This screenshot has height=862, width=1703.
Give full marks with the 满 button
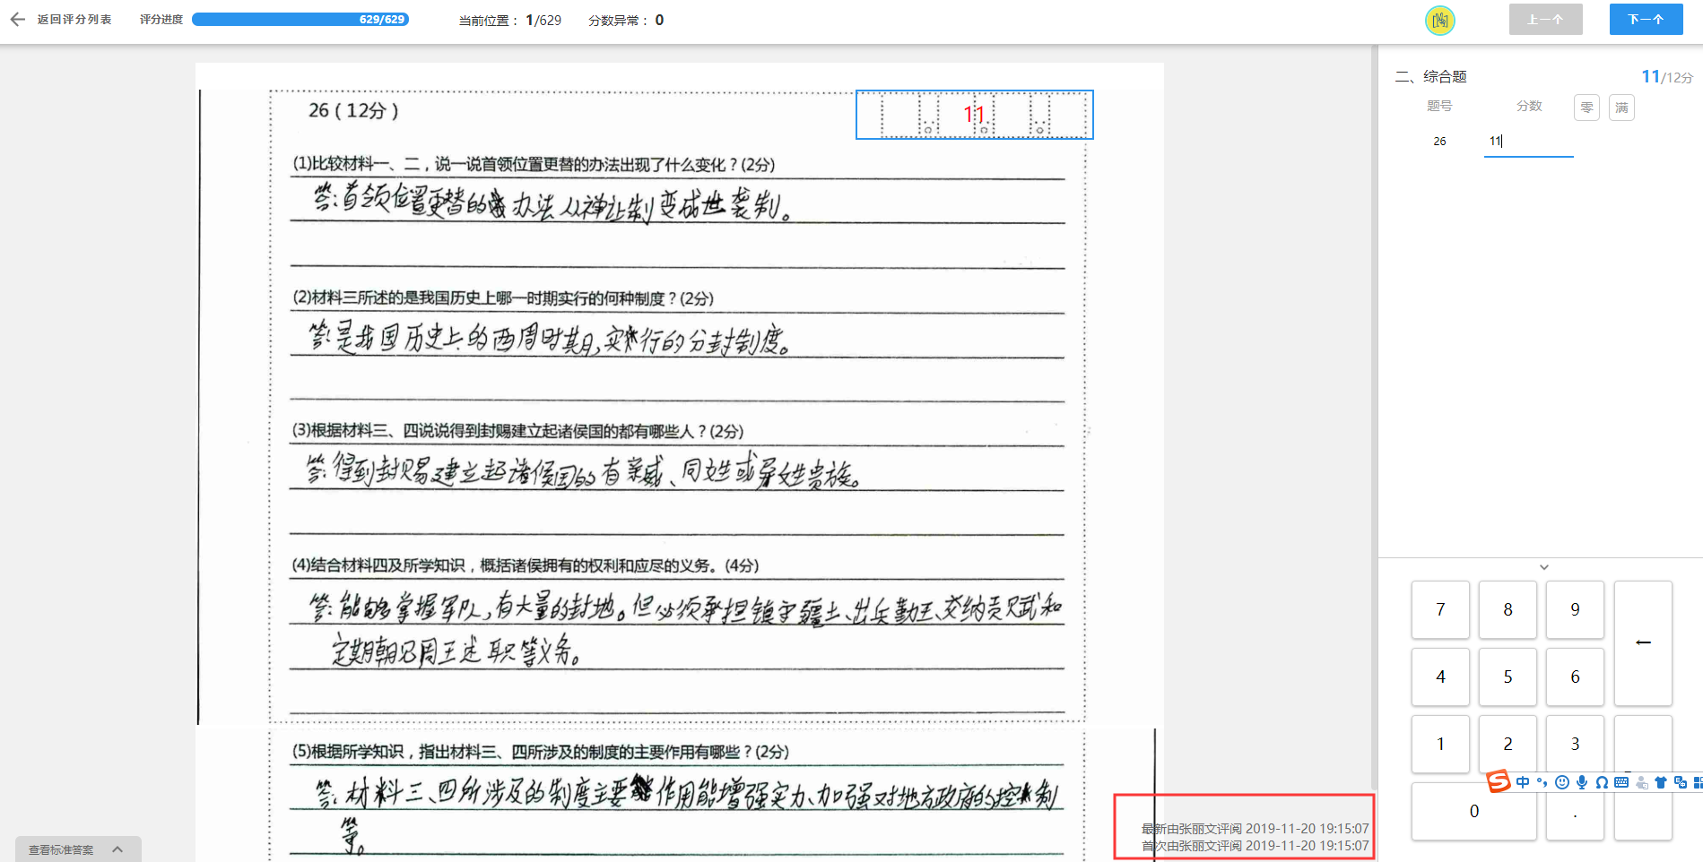(x=1621, y=108)
